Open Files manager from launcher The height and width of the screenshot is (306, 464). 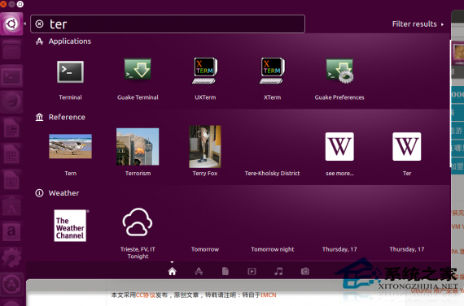click(11, 50)
